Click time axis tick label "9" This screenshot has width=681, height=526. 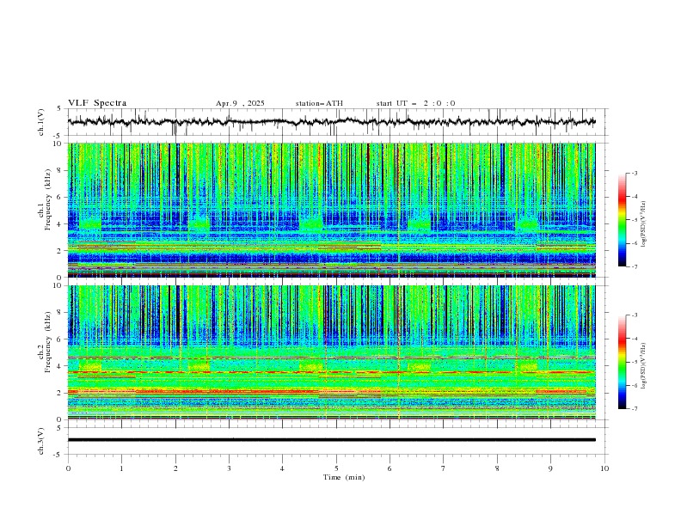click(x=550, y=468)
